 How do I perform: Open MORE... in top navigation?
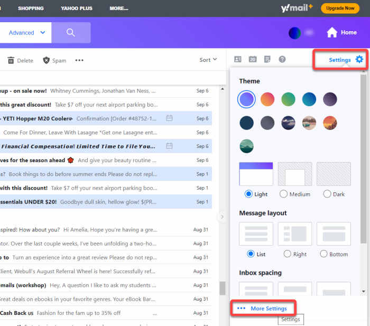[119, 8]
